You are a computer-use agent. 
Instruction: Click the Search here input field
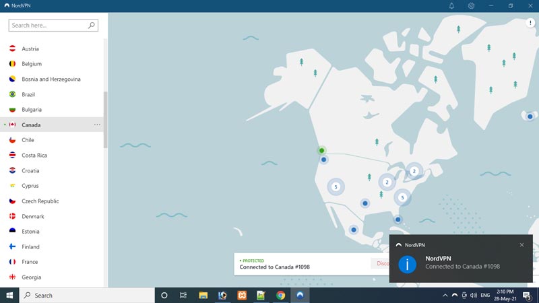coord(53,25)
